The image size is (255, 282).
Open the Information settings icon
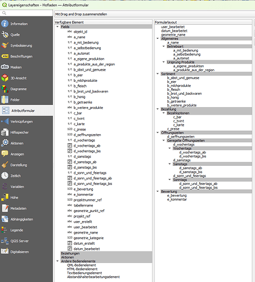(x=5, y=24)
